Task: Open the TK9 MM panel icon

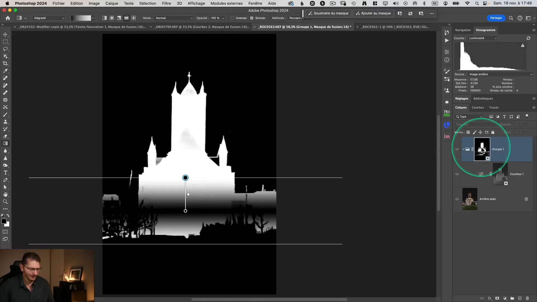Action: 447,113
